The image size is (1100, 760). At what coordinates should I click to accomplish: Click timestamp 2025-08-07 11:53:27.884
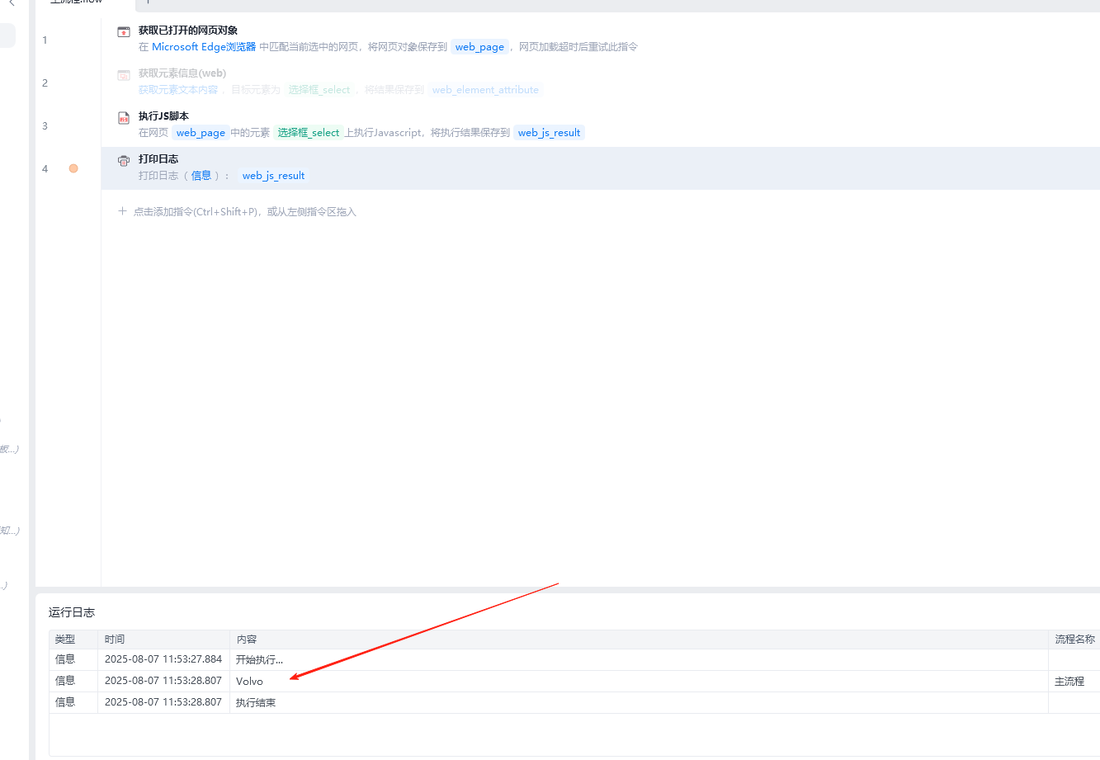(163, 659)
